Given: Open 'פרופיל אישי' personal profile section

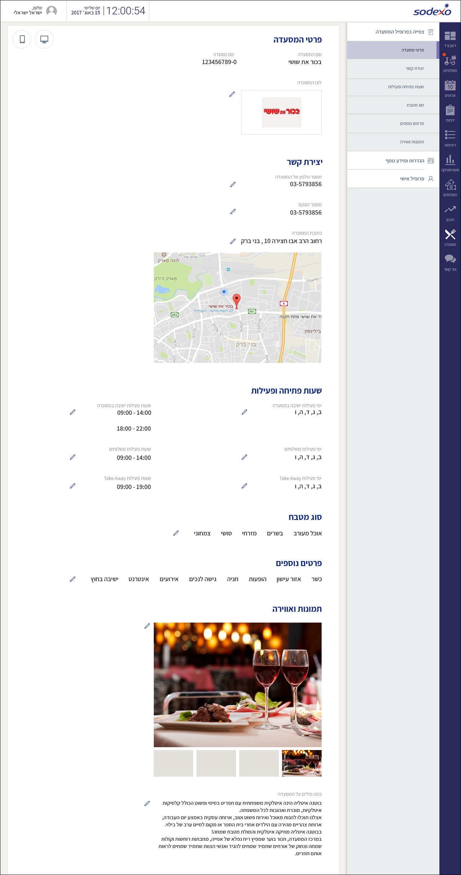Looking at the screenshot, I should 412,179.
